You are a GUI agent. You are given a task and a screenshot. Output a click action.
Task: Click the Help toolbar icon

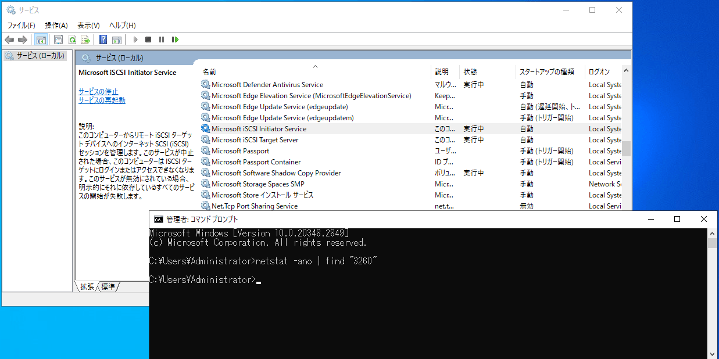[x=103, y=40]
